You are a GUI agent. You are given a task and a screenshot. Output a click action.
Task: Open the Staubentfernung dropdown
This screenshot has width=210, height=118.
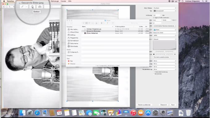click(164, 70)
